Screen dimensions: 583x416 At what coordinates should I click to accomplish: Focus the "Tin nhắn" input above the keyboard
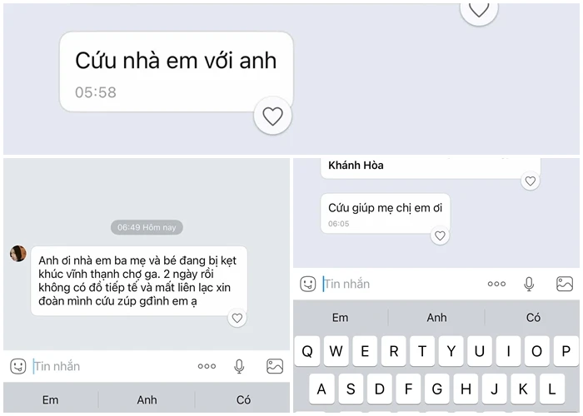coord(401,284)
